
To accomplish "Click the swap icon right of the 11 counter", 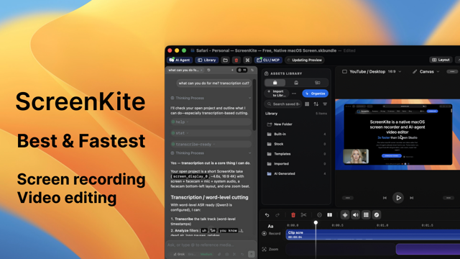I will pos(252,71).
